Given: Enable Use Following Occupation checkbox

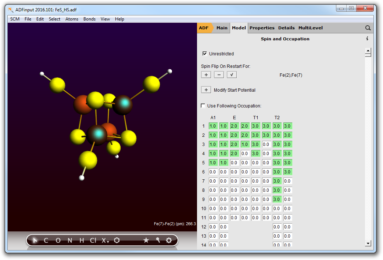Looking at the screenshot, I should [203, 106].
